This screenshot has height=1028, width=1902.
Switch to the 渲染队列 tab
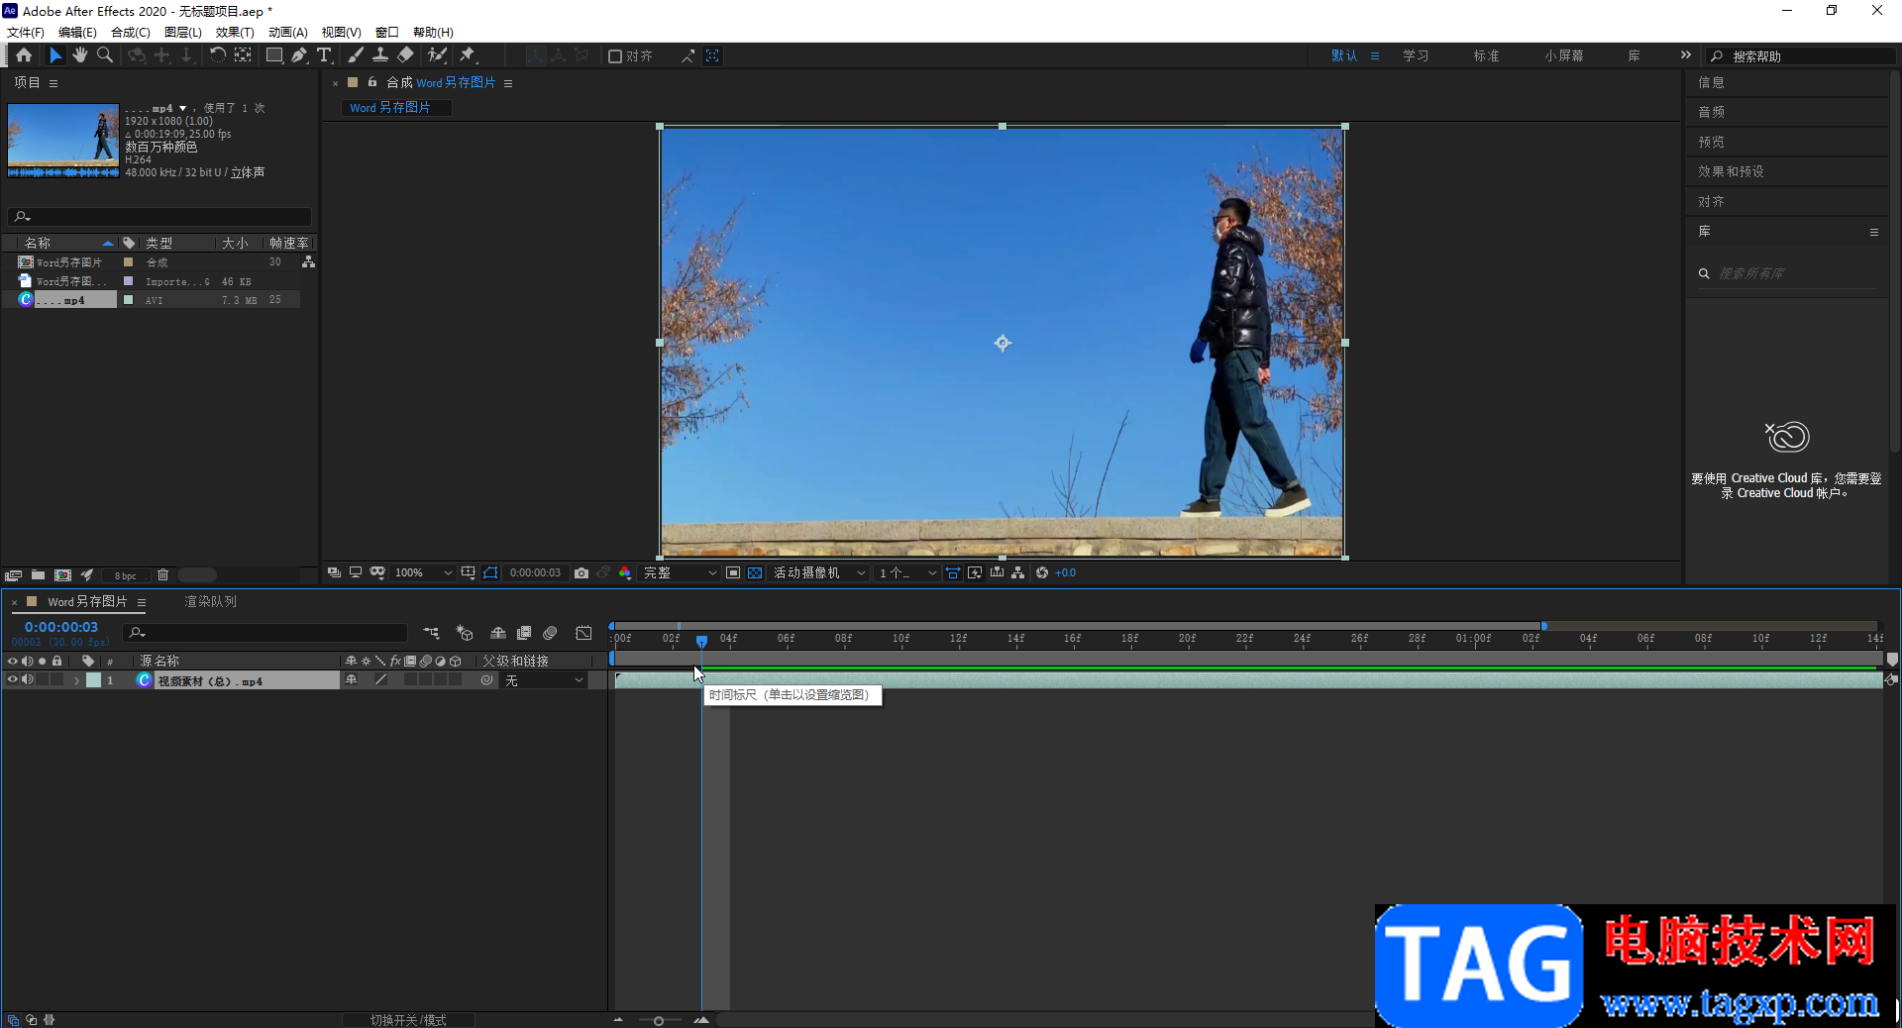pyautogui.click(x=210, y=601)
